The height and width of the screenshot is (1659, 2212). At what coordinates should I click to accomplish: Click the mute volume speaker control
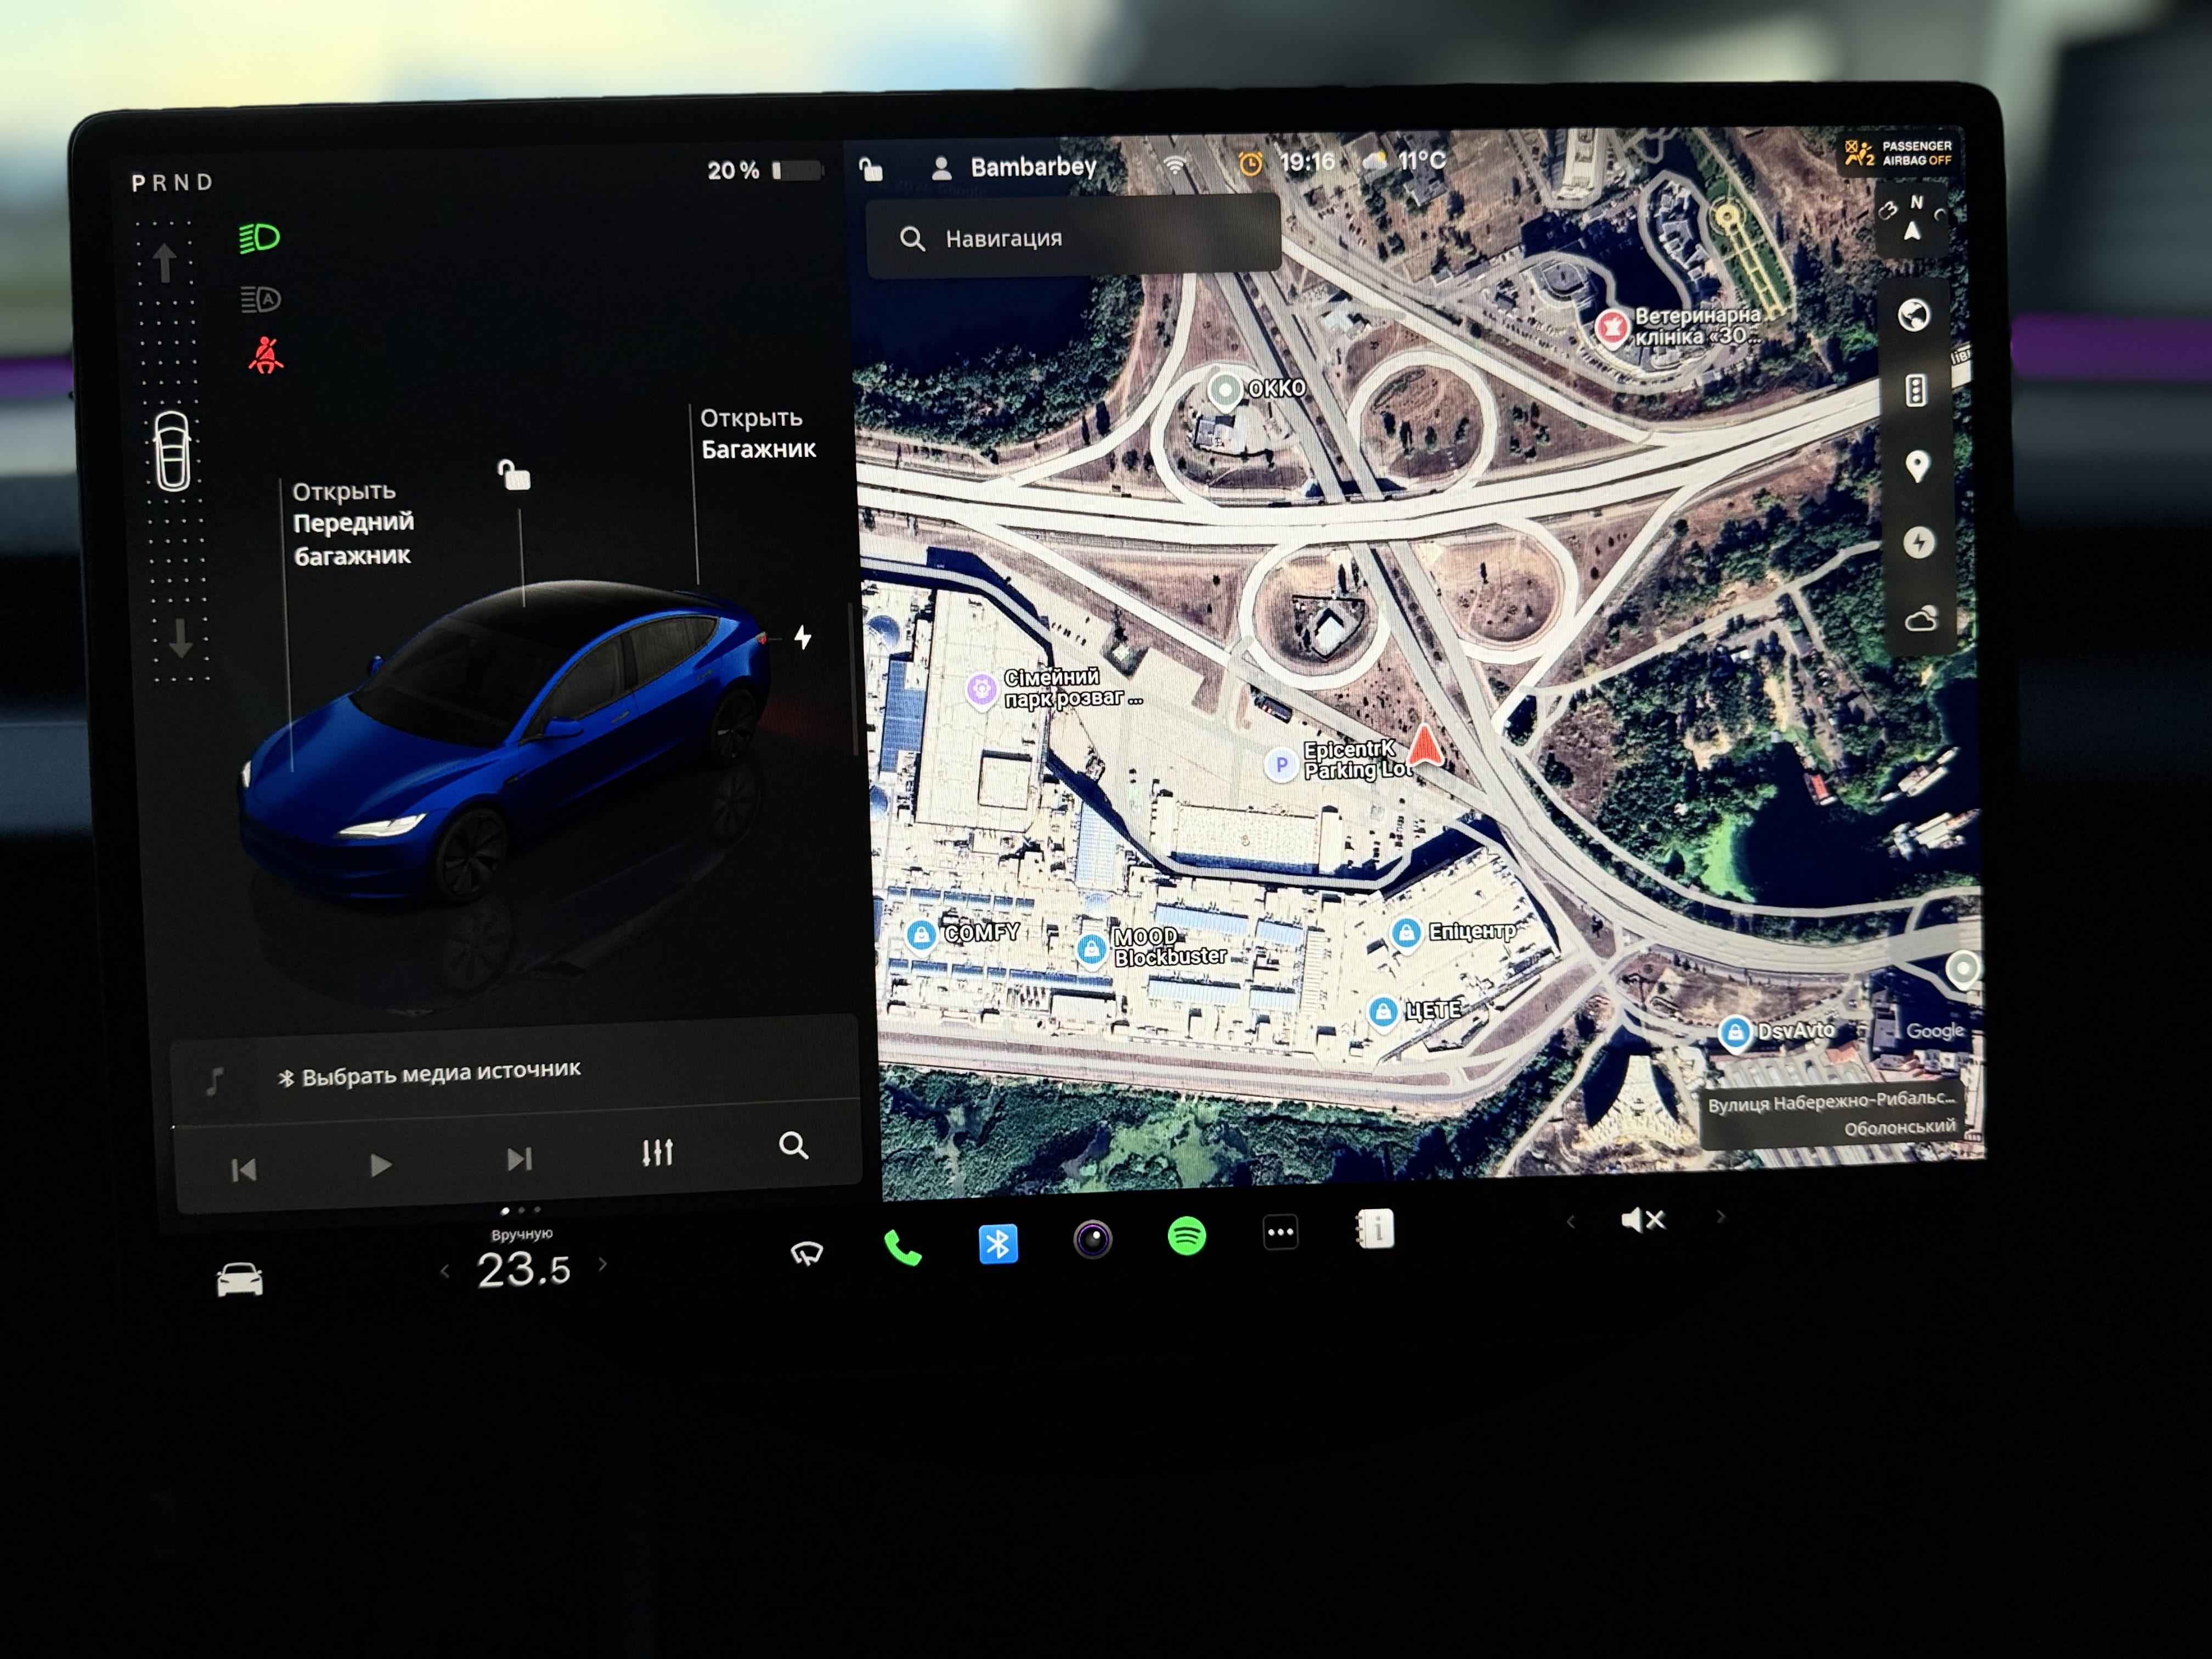[x=1642, y=1219]
